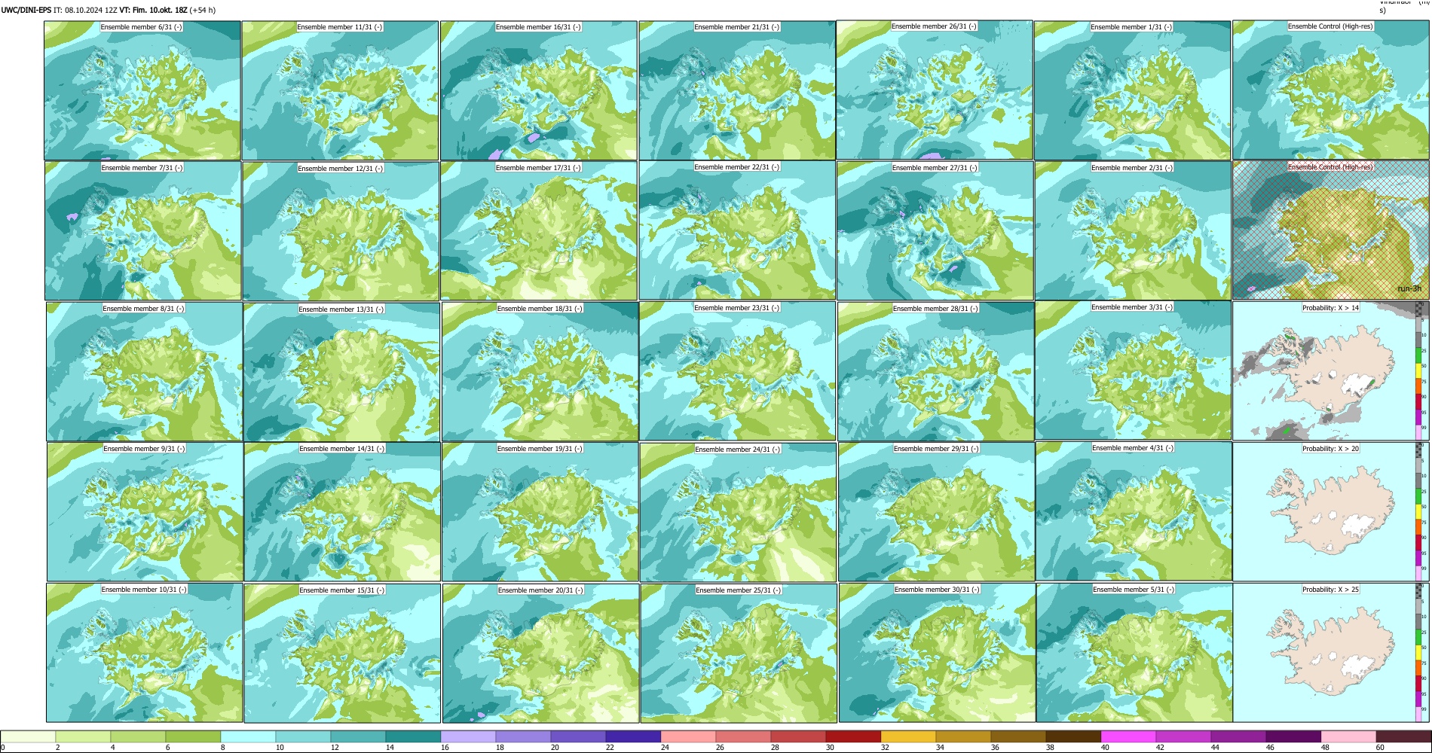Click the 'Ensemble member 25/31 (-)' title
The width and height of the screenshot is (1432, 753).
tap(738, 590)
